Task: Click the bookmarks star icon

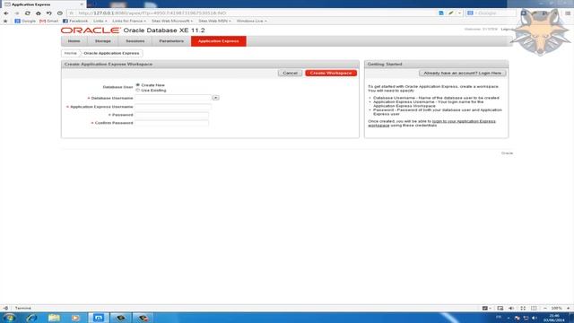Action: click(5, 21)
